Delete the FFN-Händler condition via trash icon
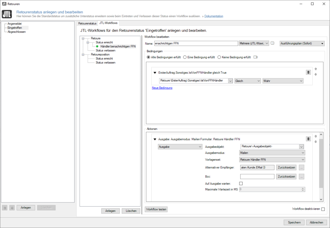330x228 pixels. tap(308, 72)
